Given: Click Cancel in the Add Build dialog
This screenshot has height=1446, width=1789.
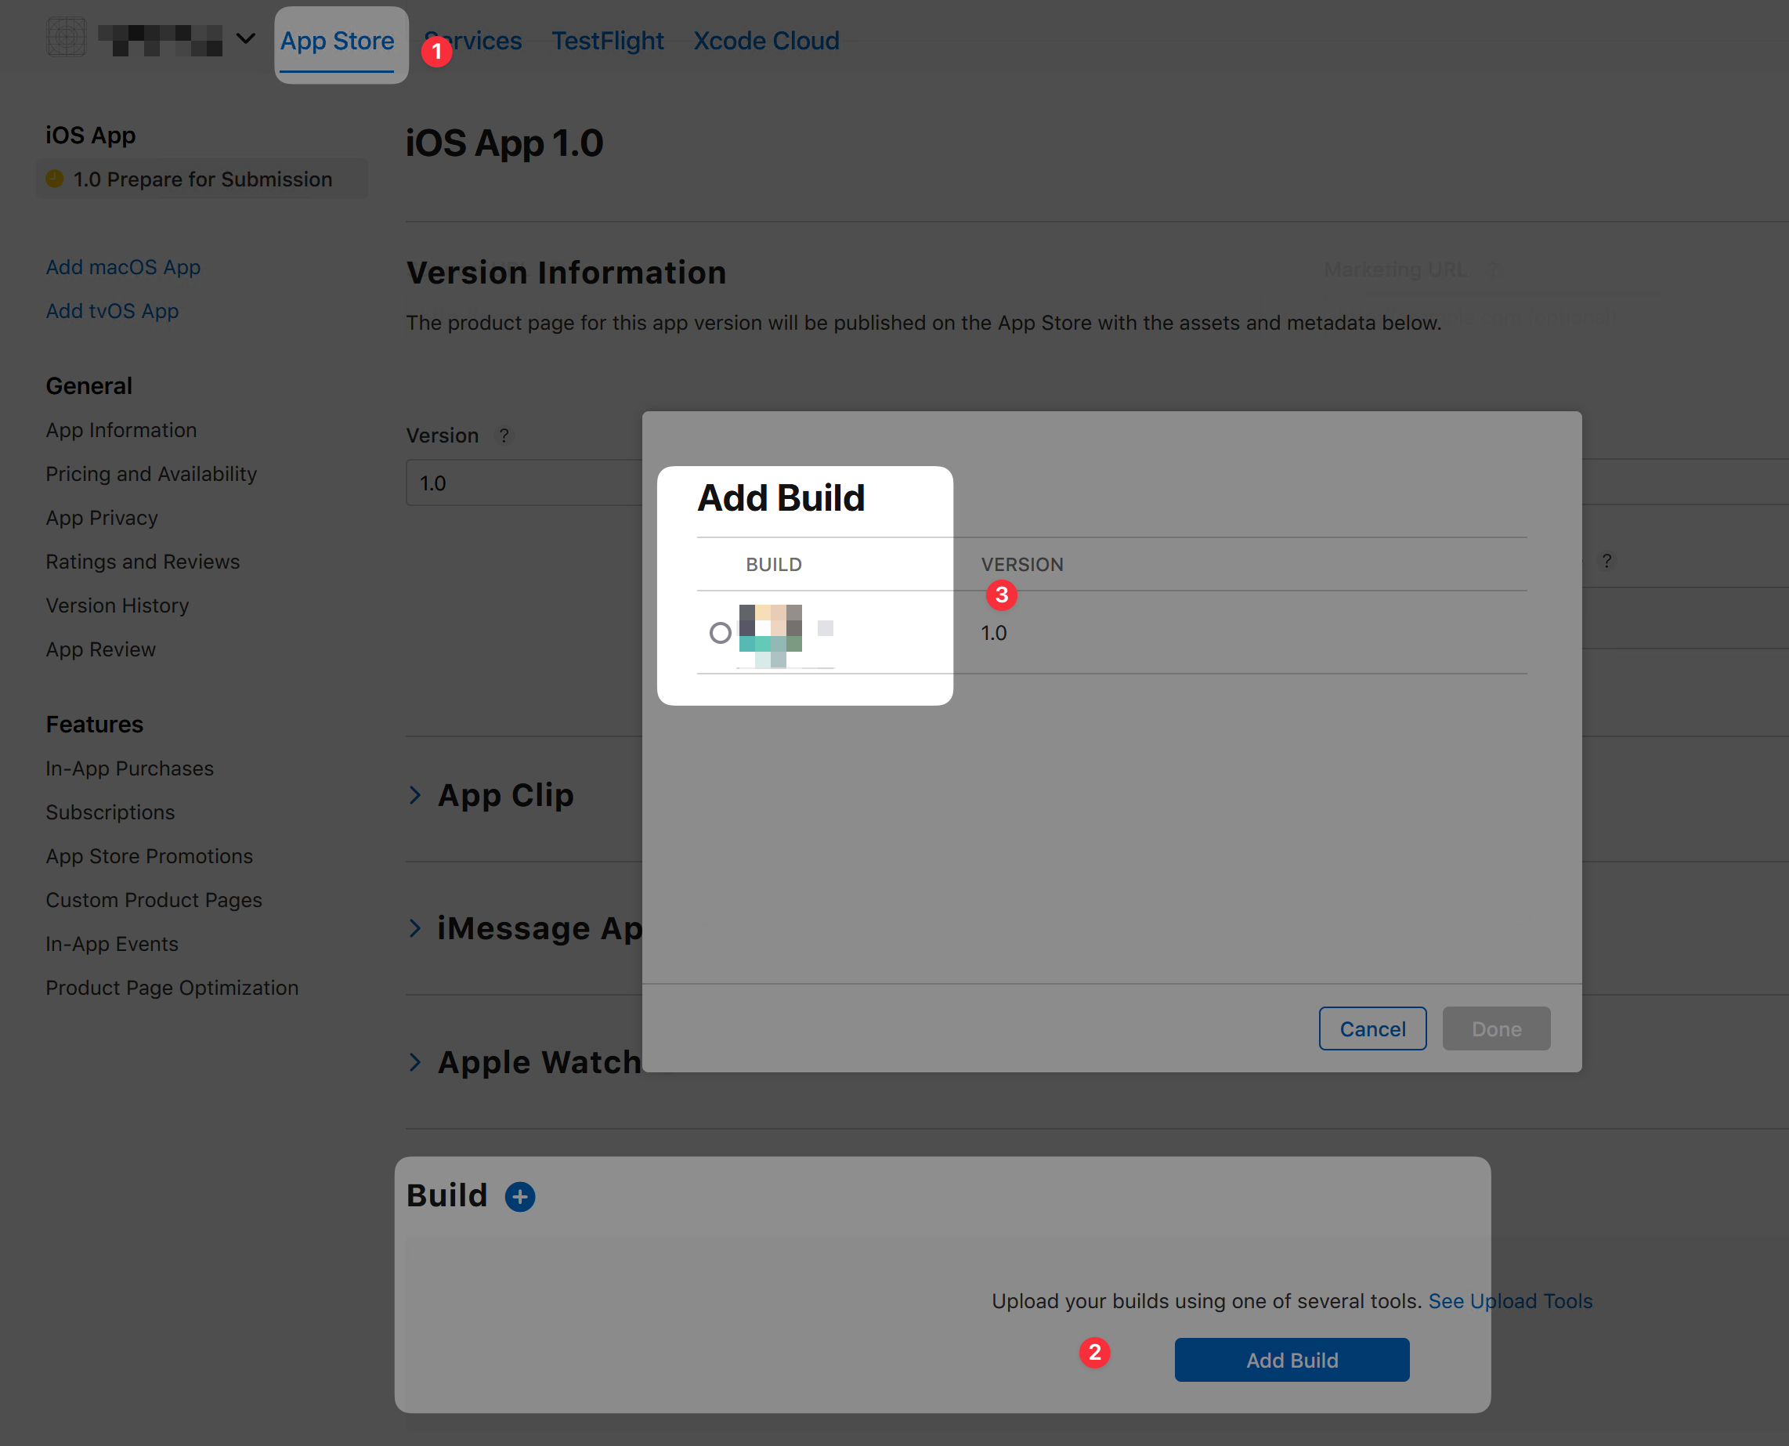Looking at the screenshot, I should pyautogui.click(x=1372, y=1028).
